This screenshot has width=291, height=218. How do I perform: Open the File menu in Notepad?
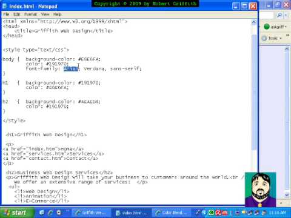(6, 14)
